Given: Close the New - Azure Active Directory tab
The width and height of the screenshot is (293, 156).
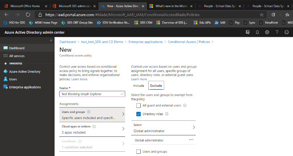Looking at the screenshot, I should pos(143,6).
